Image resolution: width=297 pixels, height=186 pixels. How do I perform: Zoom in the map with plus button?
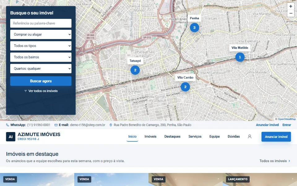291,6
